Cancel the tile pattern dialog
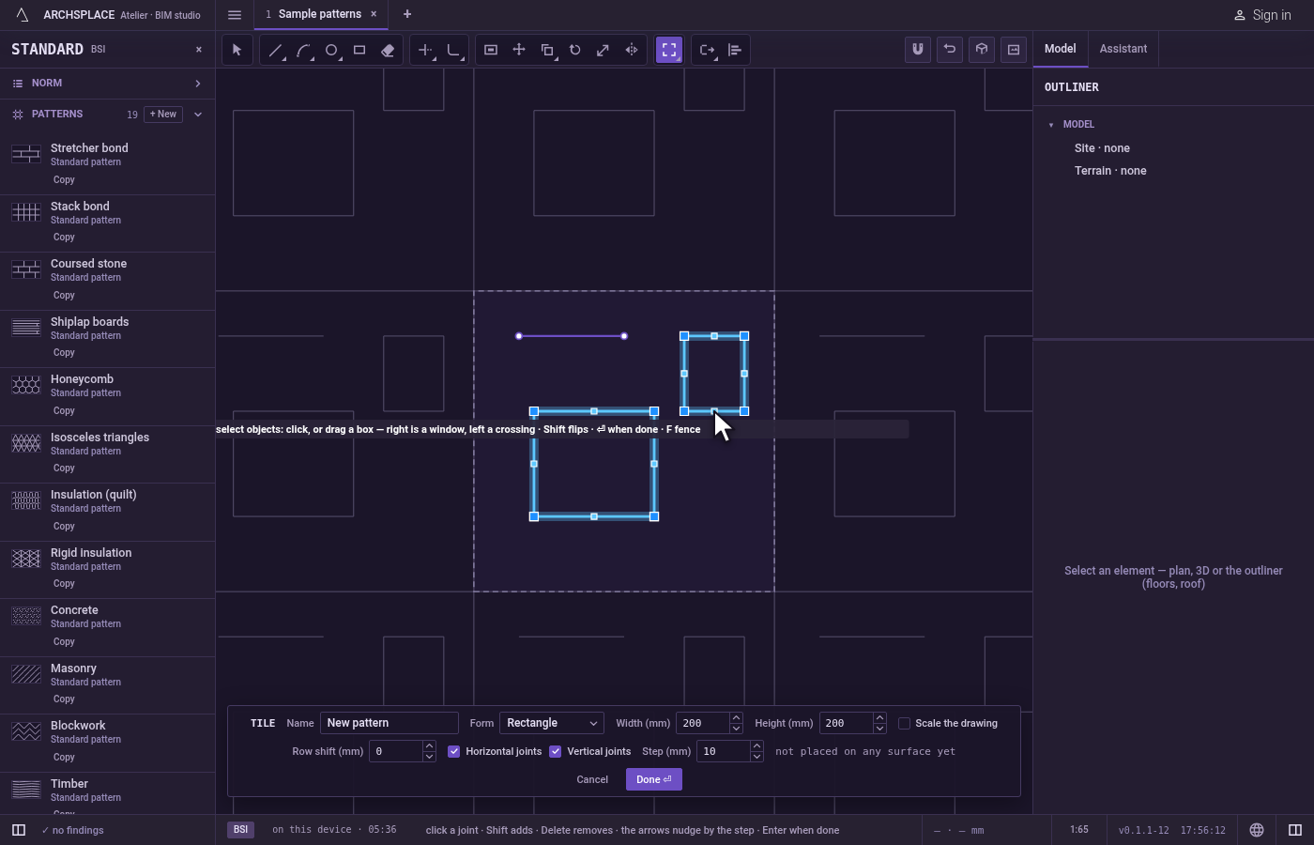The image size is (1314, 845). (x=592, y=779)
